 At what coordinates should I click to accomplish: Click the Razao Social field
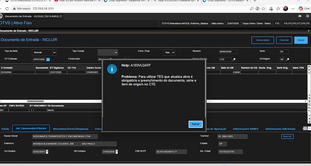coord(65,136)
